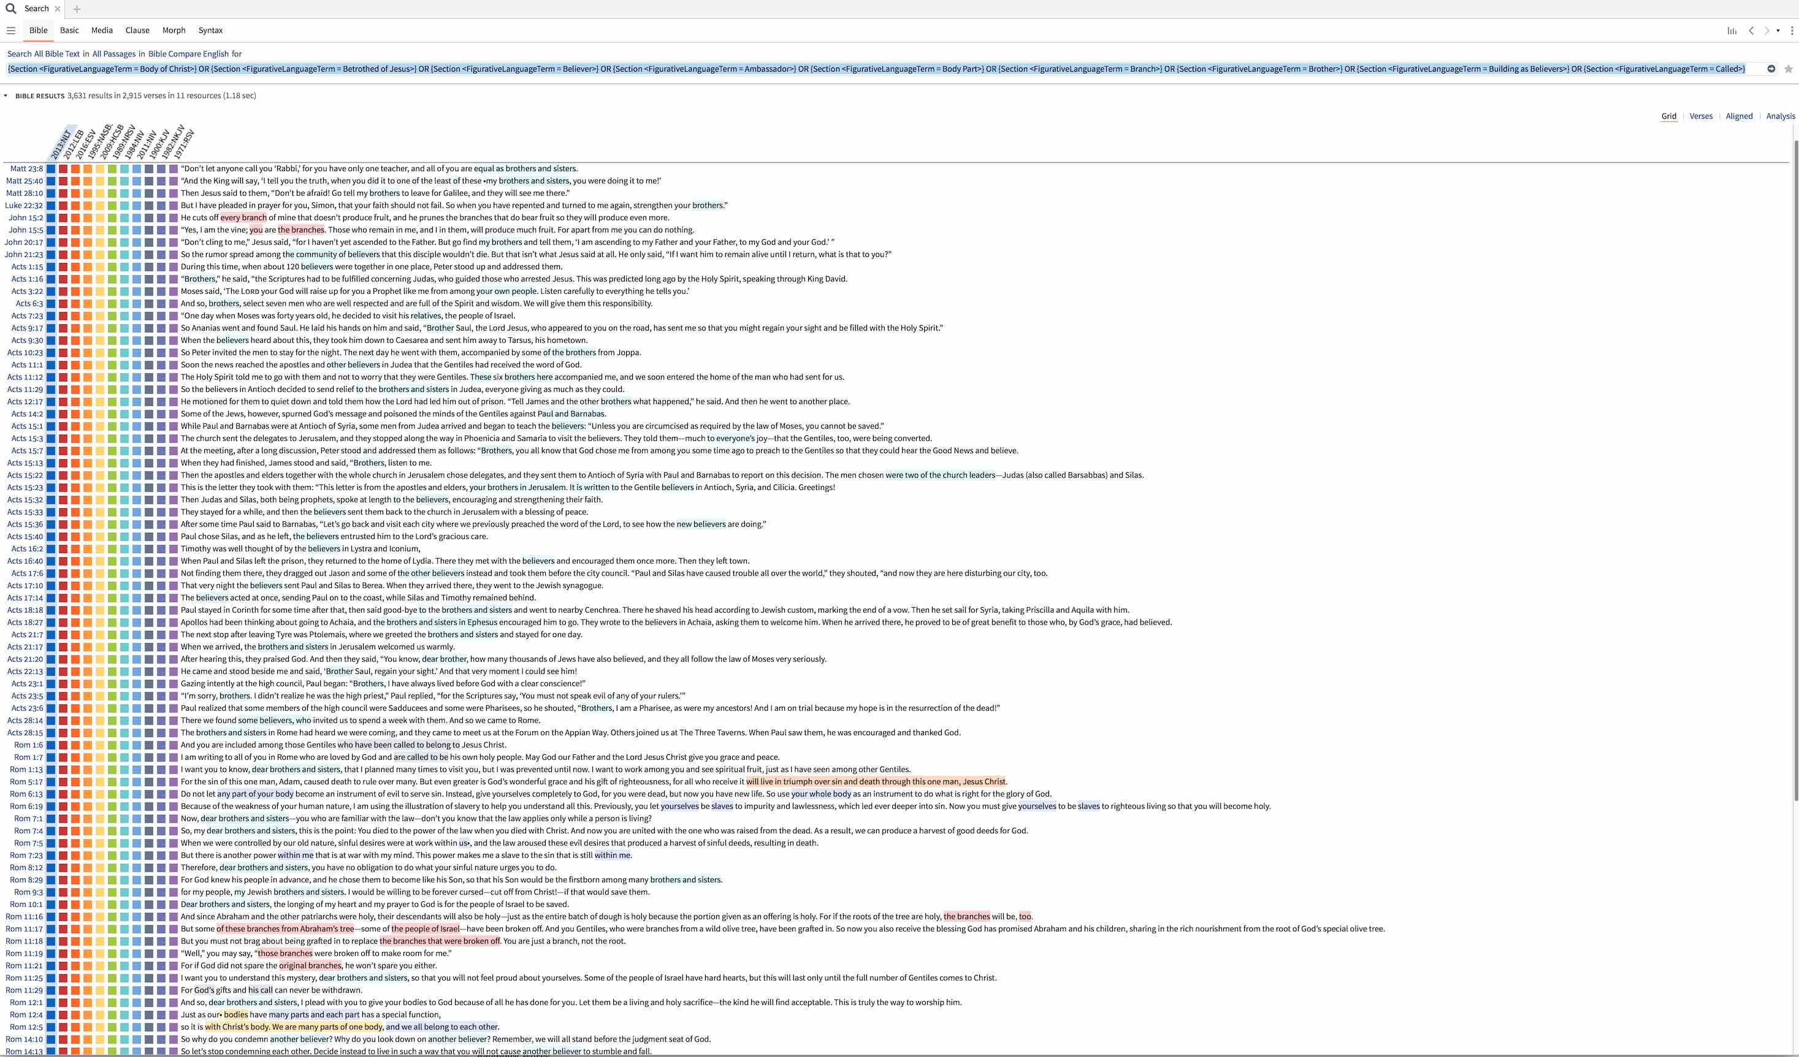Click the search magnifier icon in tab
1799x1057 pixels.
click(x=10, y=9)
